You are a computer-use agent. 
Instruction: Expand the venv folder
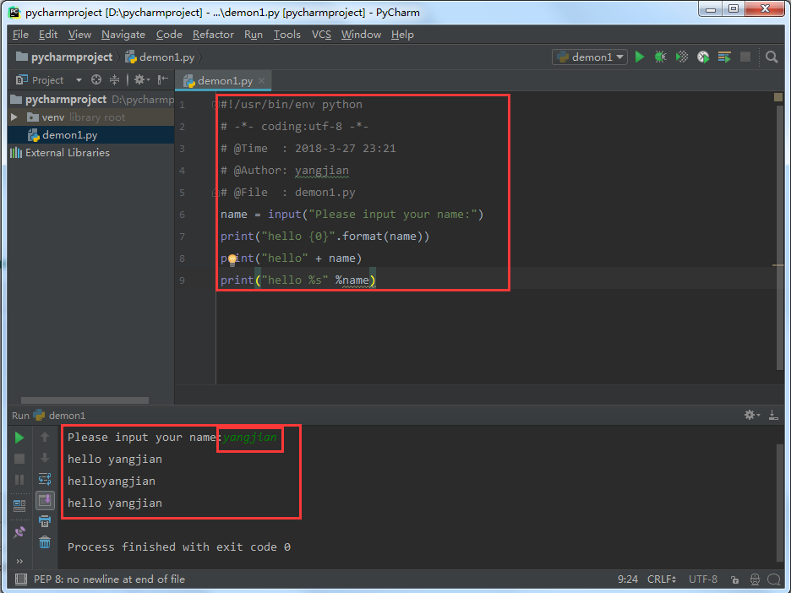[14, 117]
